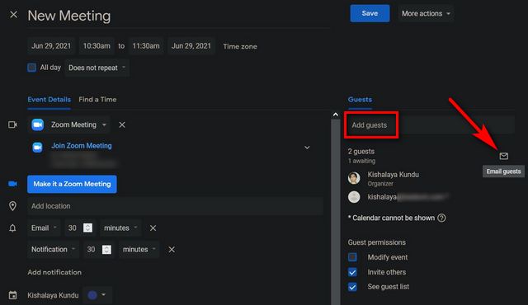The width and height of the screenshot is (528, 305).
Task: Open help for Calendar cannot be shown
Action: [441, 218]
